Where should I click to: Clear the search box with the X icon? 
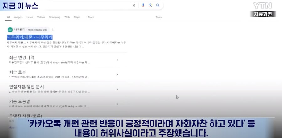point(134,5)
